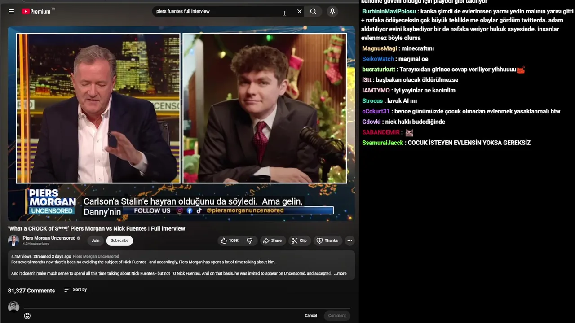Image resolution: width=575 pixels, height=323 pixels.
Task: Send Thanks with the heart-dollar button
Action: click(x=327, y=240)
